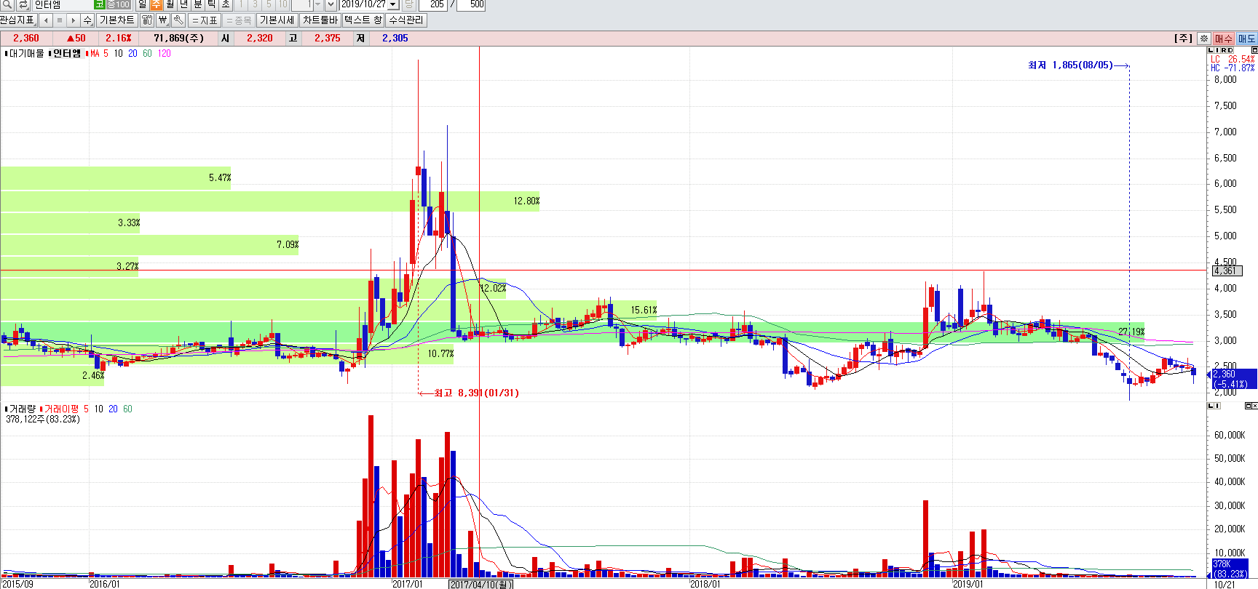Select the 분 minute period button
1258x589 pixels.
pos(198,4)
